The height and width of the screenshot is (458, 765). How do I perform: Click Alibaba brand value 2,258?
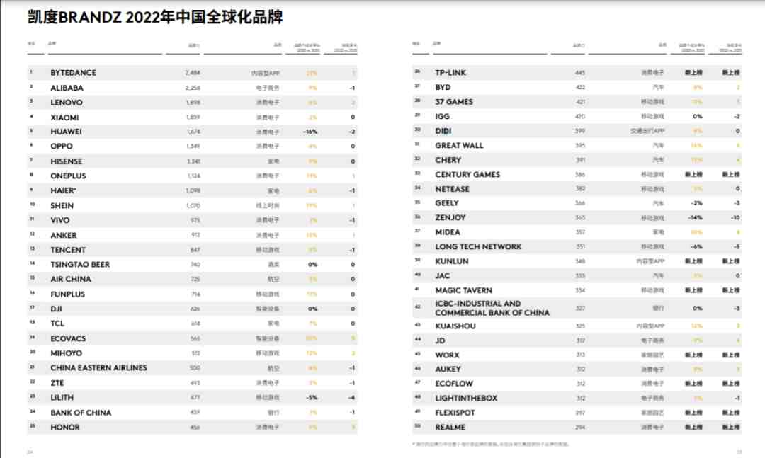[x=193, y=88]
